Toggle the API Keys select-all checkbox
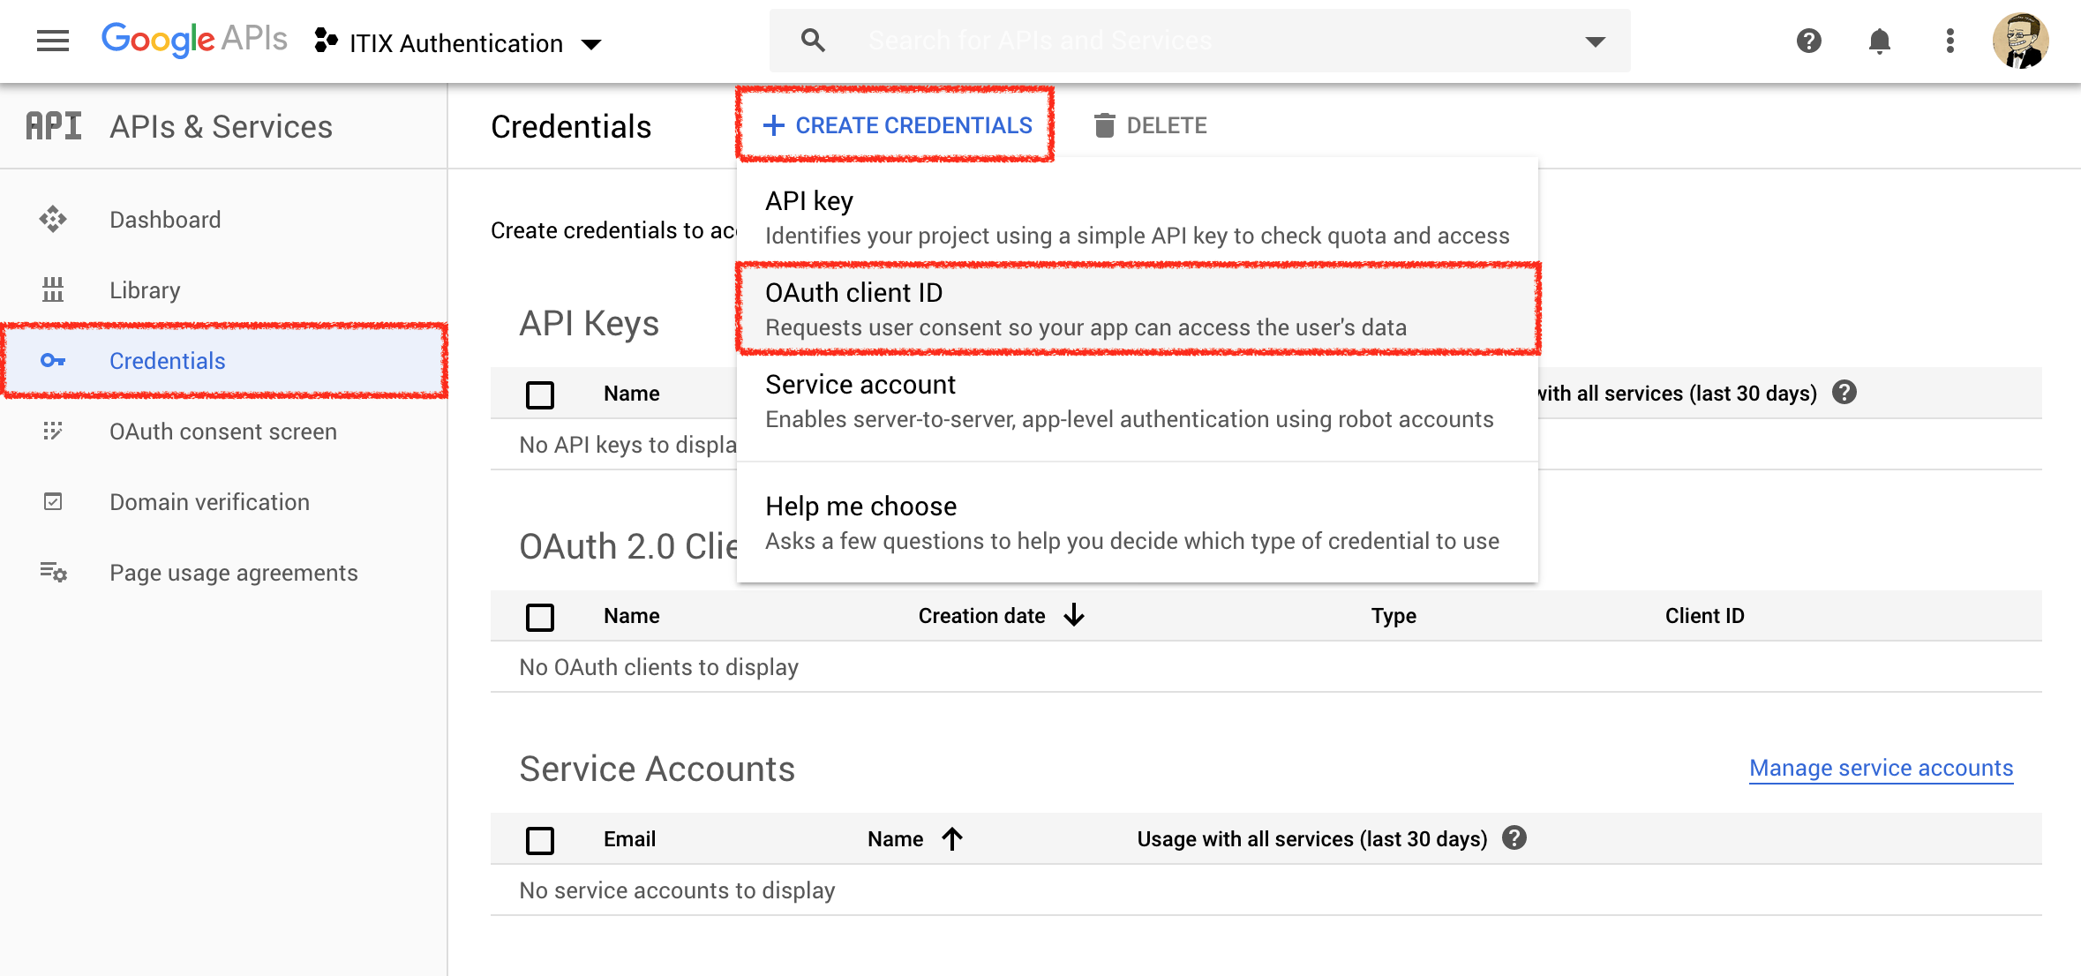 (x=540, y=394)
